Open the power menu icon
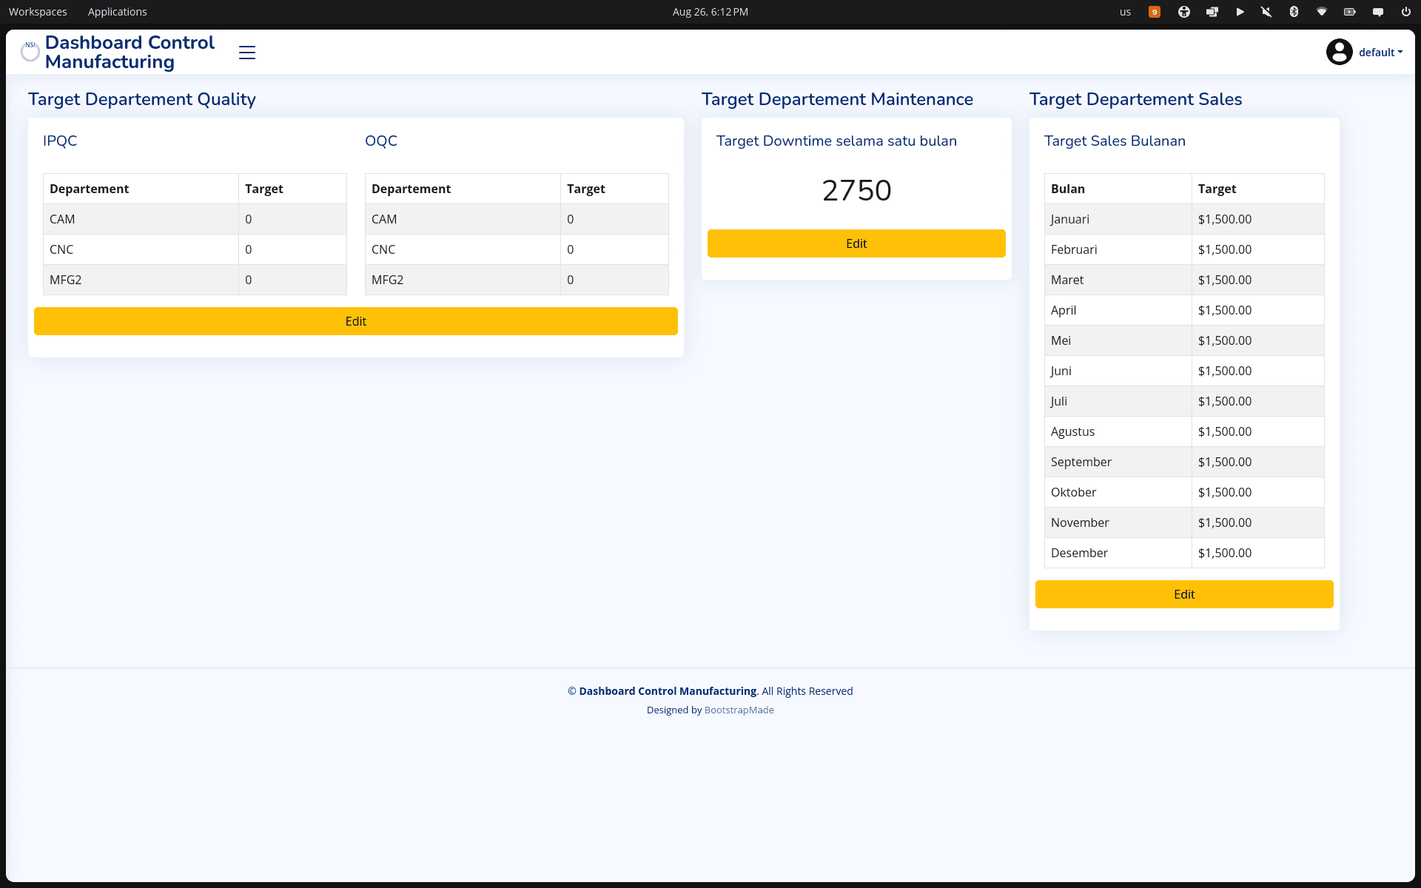Viewport: 1421px width, 888px height. [1405, 12]
